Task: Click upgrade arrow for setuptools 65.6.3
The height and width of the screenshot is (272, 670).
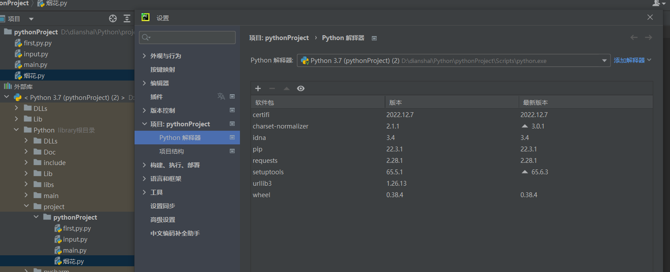Action: [x=524, y=172]
